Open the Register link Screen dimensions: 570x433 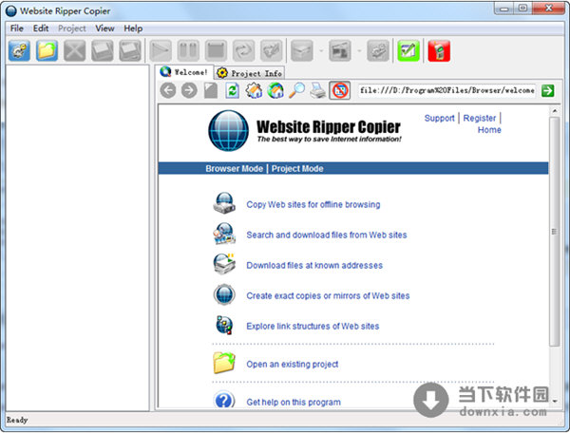[x=480, y=118]
